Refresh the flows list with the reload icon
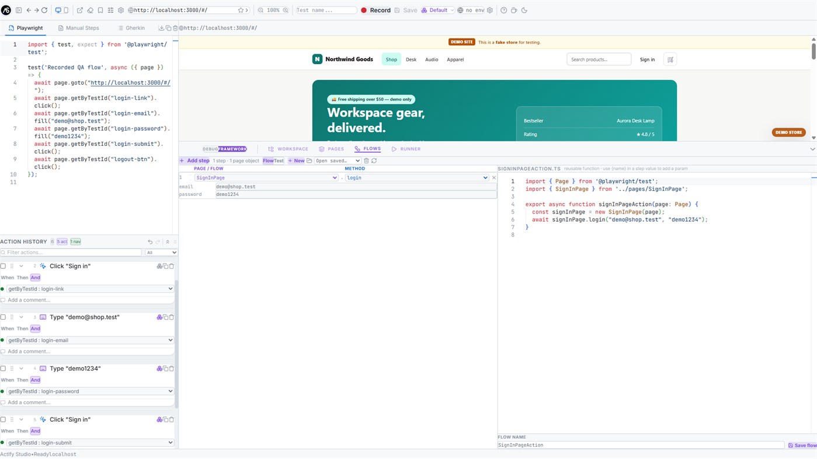 pos(374,160)
